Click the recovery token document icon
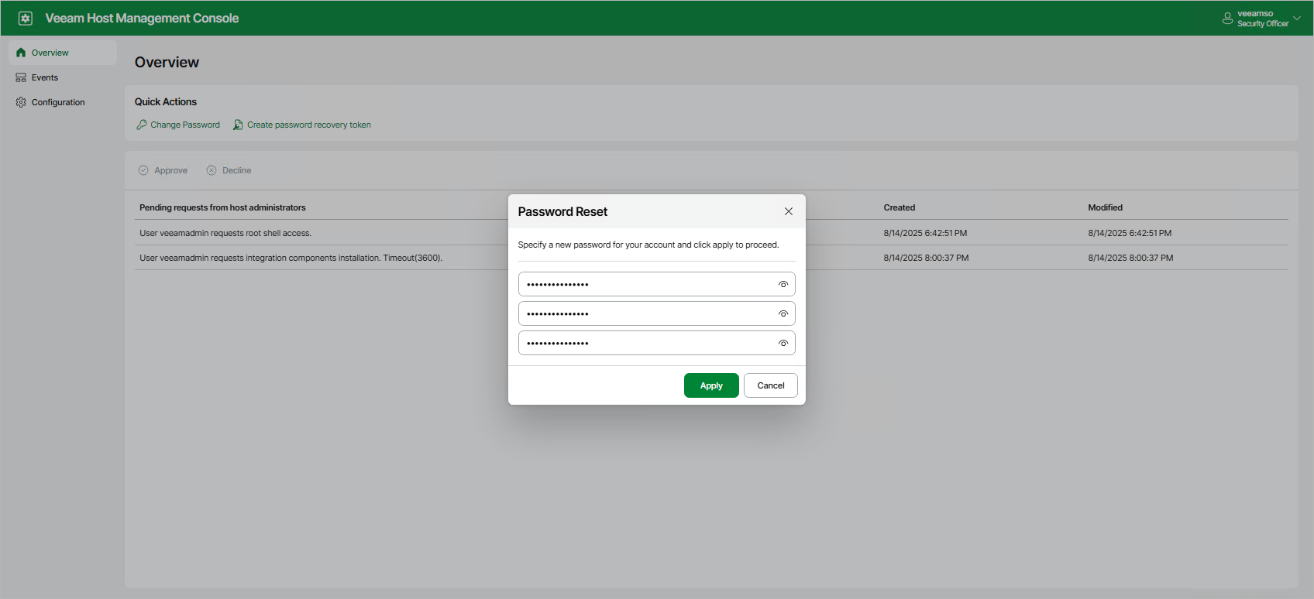Viewport: 1314px width, 599px height. (x=238, y=125)
